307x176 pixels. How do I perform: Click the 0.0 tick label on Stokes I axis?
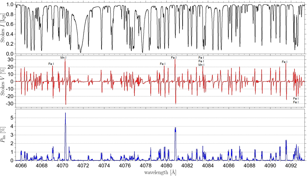click(x=10, y=54)
